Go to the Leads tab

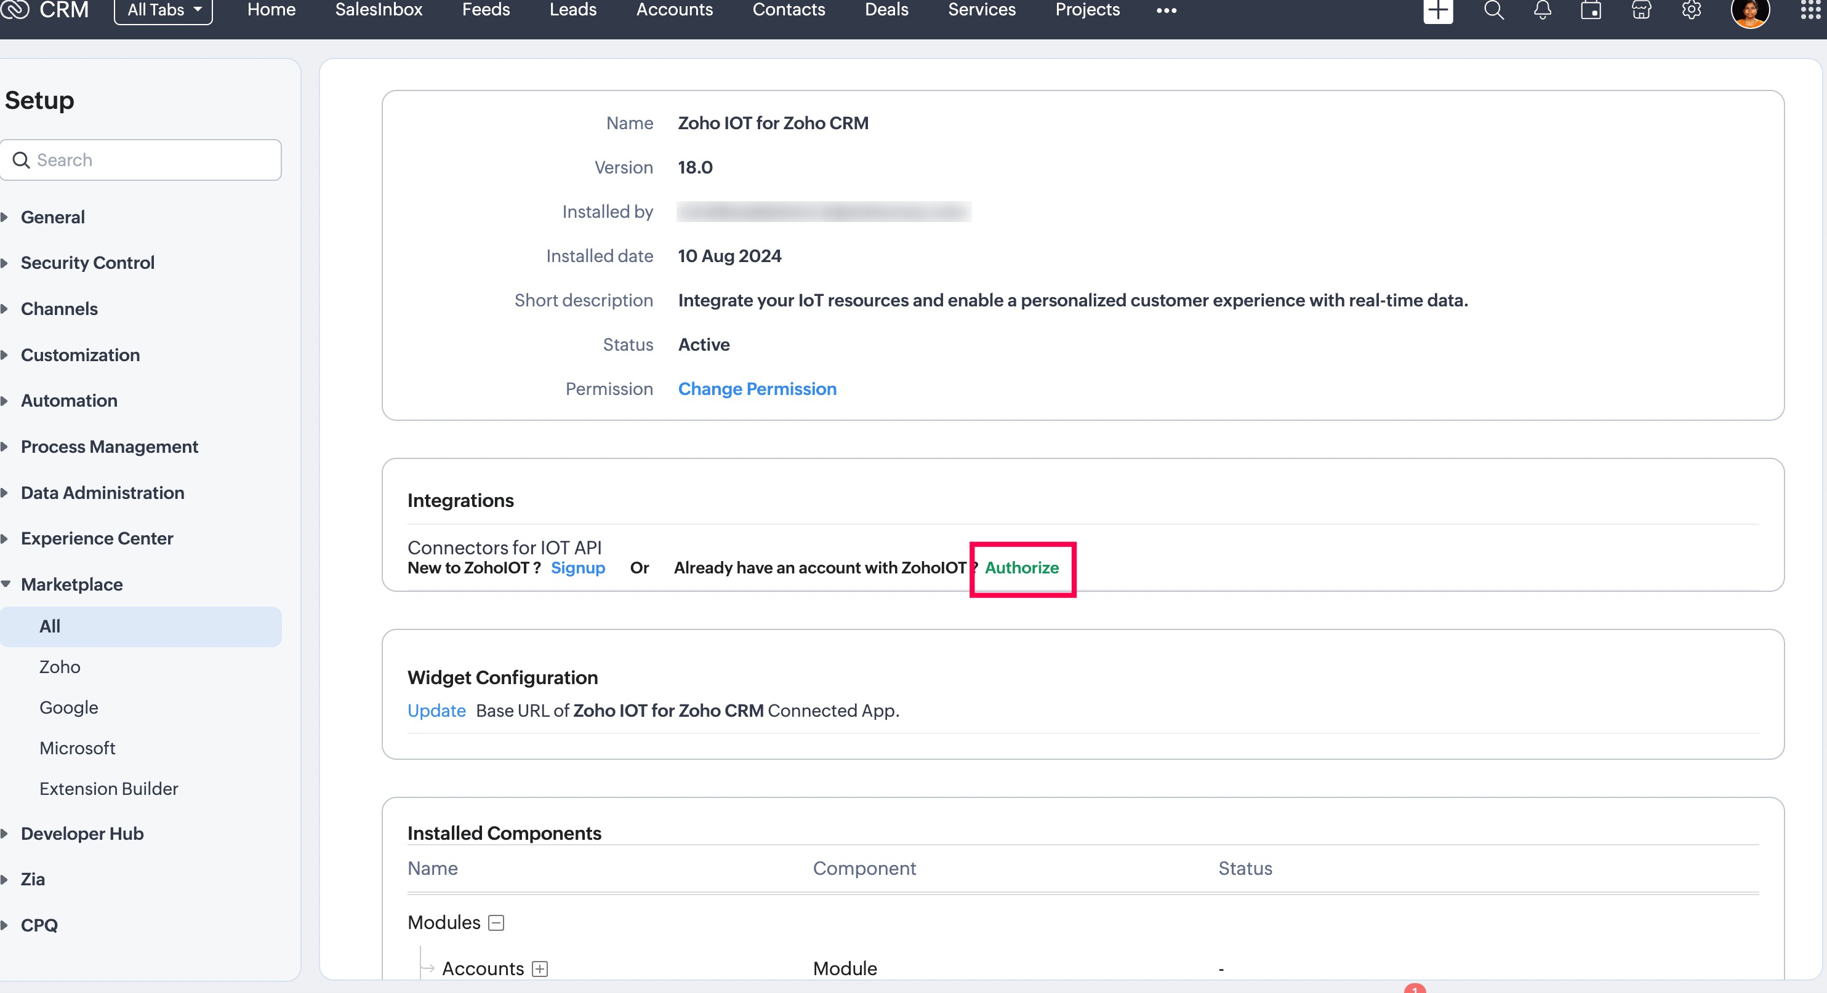point(572,10)
